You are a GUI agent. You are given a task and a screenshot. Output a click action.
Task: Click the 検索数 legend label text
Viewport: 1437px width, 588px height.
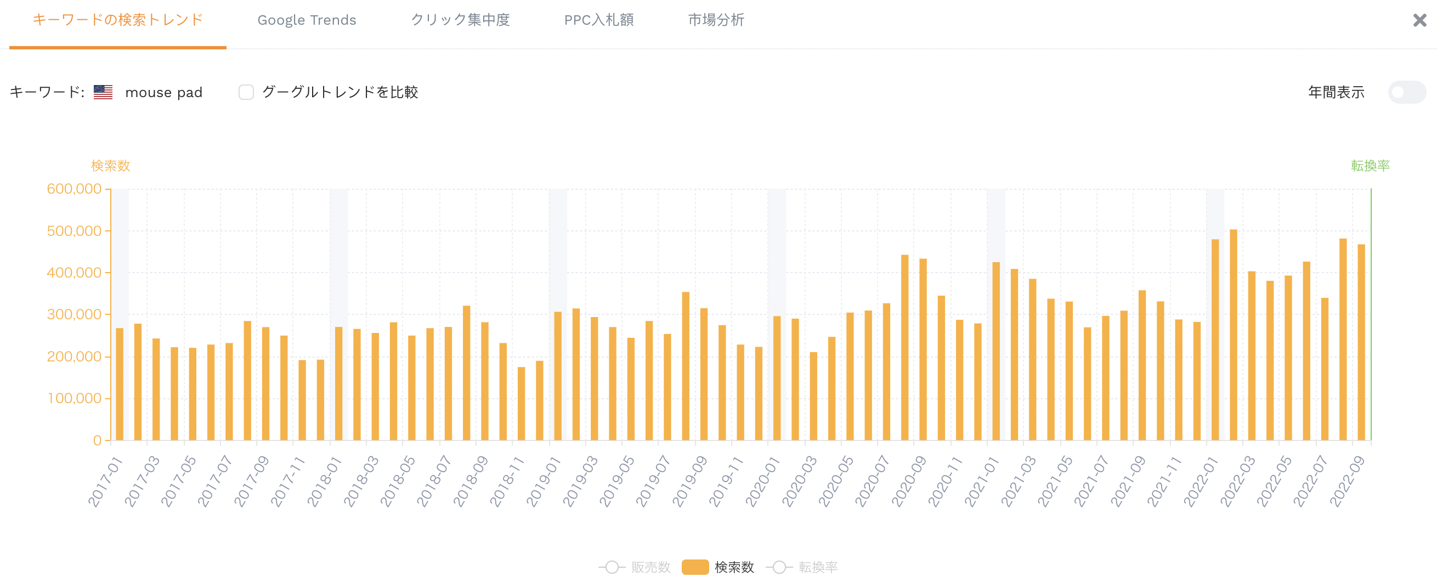(x=734, y=567)
